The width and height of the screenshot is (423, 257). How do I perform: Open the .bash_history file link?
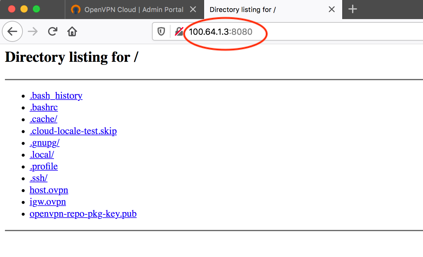tap(56, 96)
